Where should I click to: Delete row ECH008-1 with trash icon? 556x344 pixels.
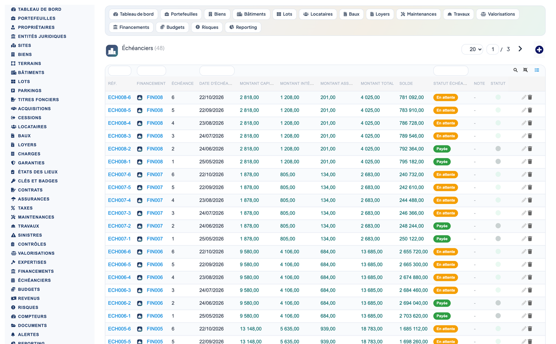(530, 162)
